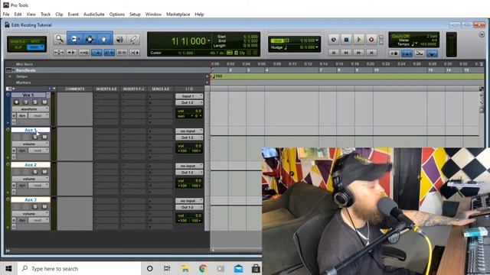Screen dimensions: 490x275
Task: Click the Count Off button
Action: click(400, 36)
